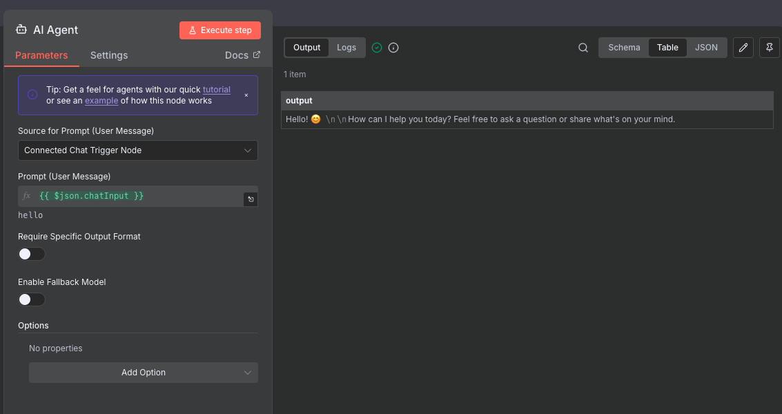
Task: Open the expression editor expand icon
Action: [x=251, y=199]
